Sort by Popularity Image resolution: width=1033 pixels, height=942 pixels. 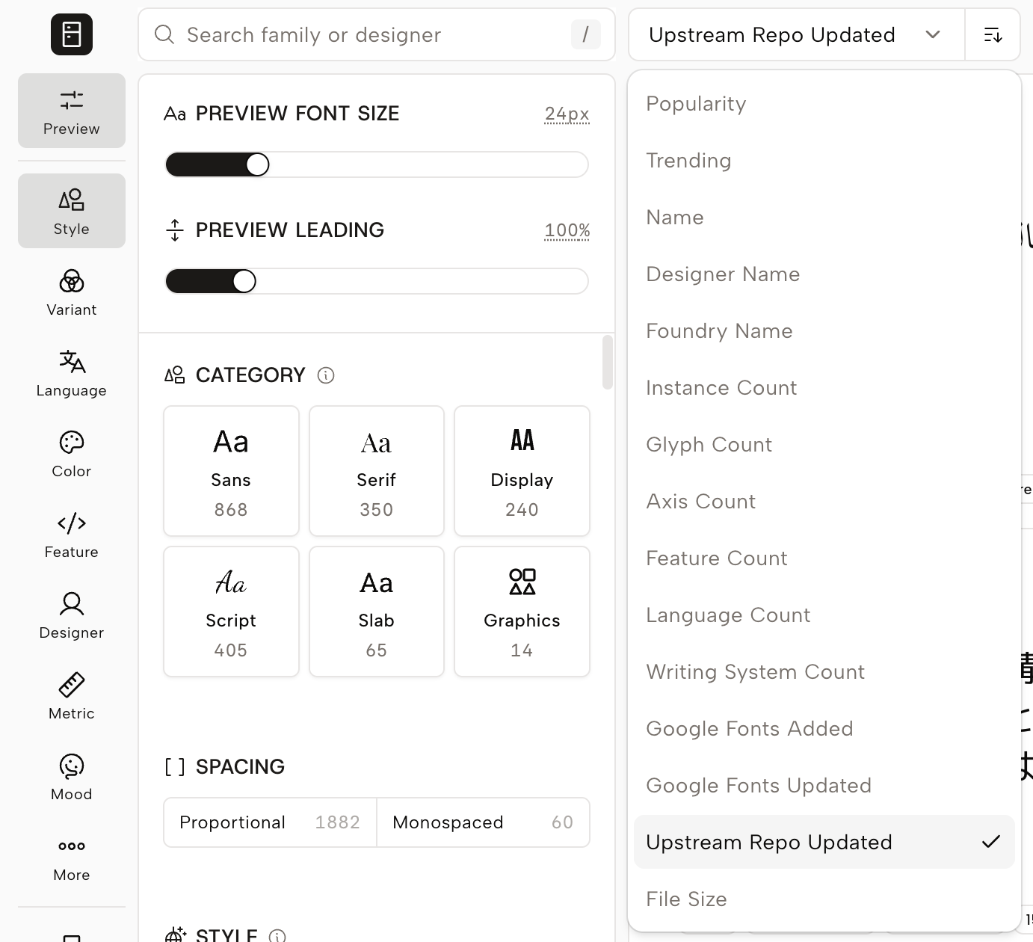point(824,104)
